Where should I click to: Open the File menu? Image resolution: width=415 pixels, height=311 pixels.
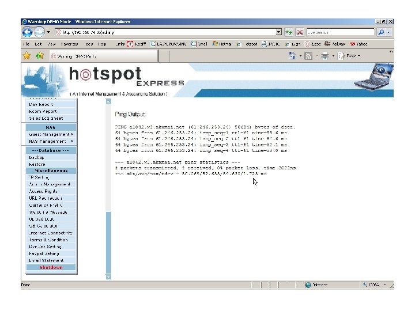(26, 44)
